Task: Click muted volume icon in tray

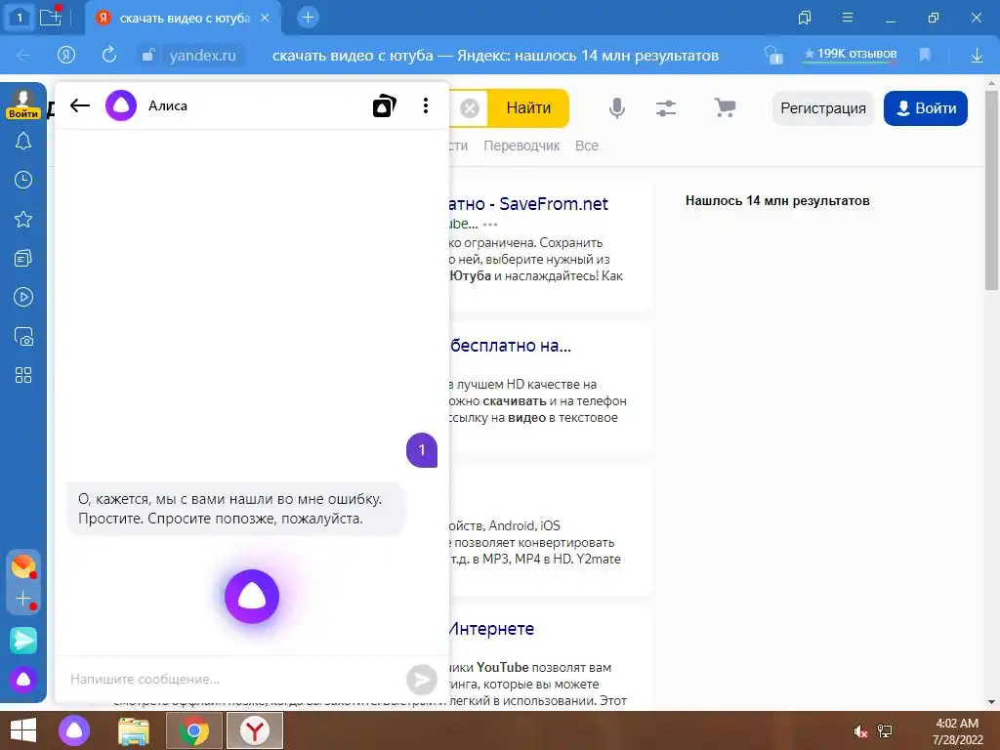Action: click(860, 731)
